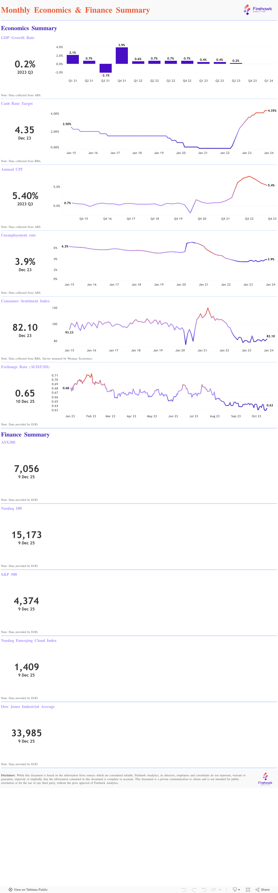Screen dimensions: 278x893
Task: Select the Q1 21 GDP bar showing 2.1%
Action: [x=73, y=59]
